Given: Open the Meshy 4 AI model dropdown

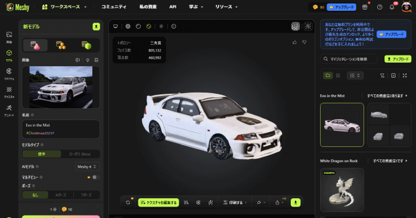Looking at the screenshot, I should point(87,167).
